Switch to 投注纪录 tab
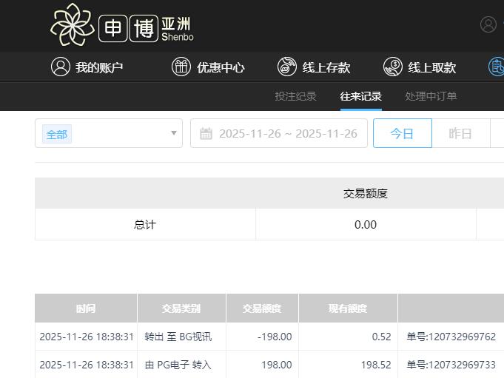This screenshot has height=378, width=504. coord(296,96)
